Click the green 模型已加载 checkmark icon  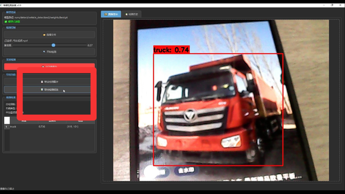pyautogui.click(x=6, y=21)
